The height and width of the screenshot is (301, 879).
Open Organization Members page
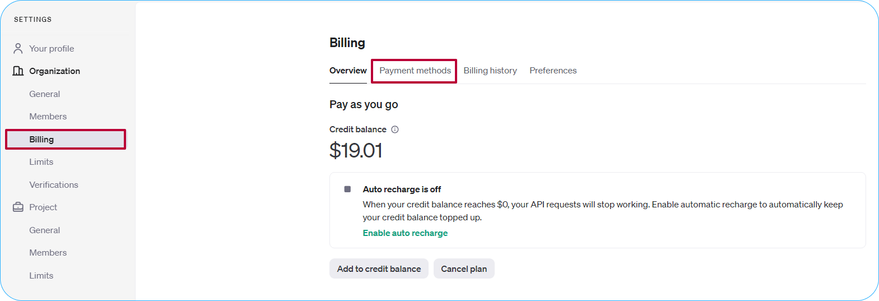click(48, 117)
